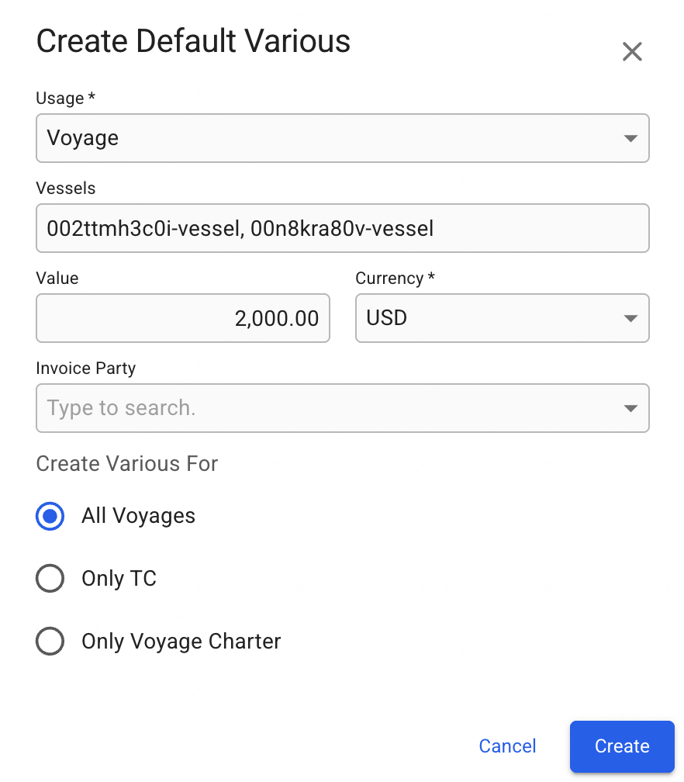This screenshot has height=782, width=684.
Task: Click the Invoice Party search box
Action: [326, 408]
